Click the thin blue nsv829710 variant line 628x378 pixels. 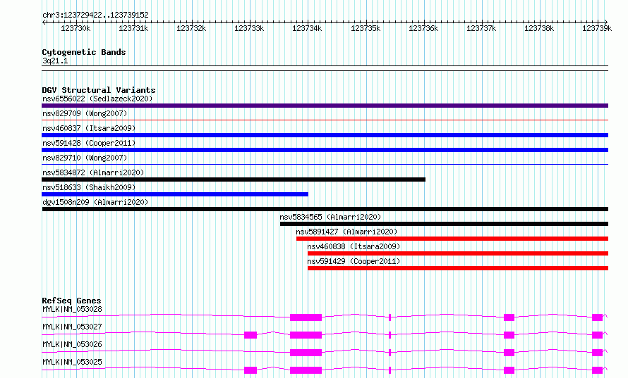(x=325, y=164)
